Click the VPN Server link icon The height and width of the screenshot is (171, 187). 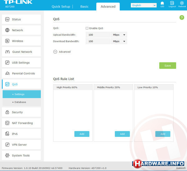pos(7,145)
